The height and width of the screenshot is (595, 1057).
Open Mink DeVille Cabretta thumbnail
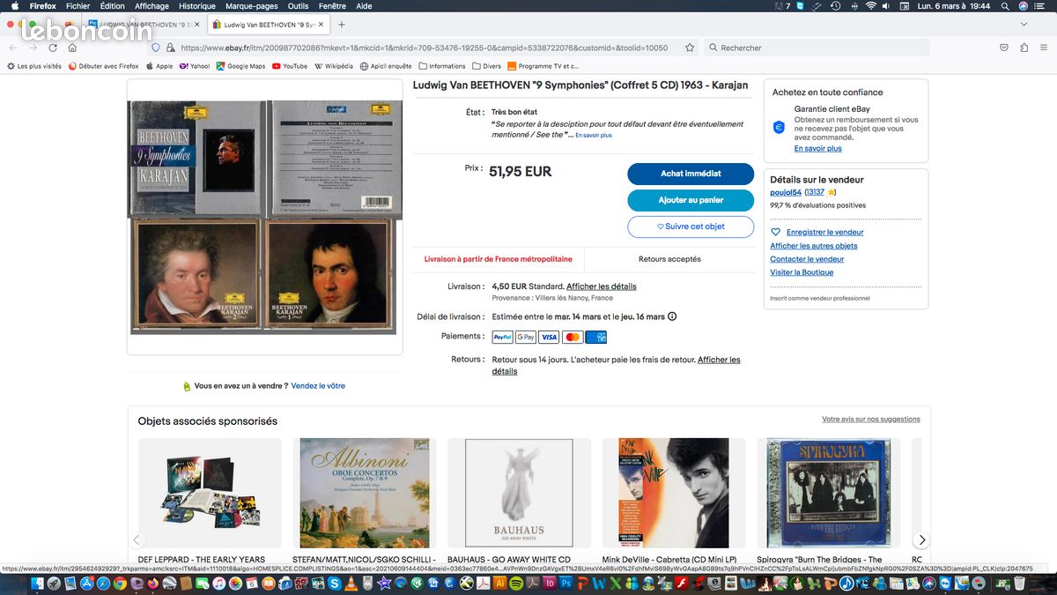(673, 493)
